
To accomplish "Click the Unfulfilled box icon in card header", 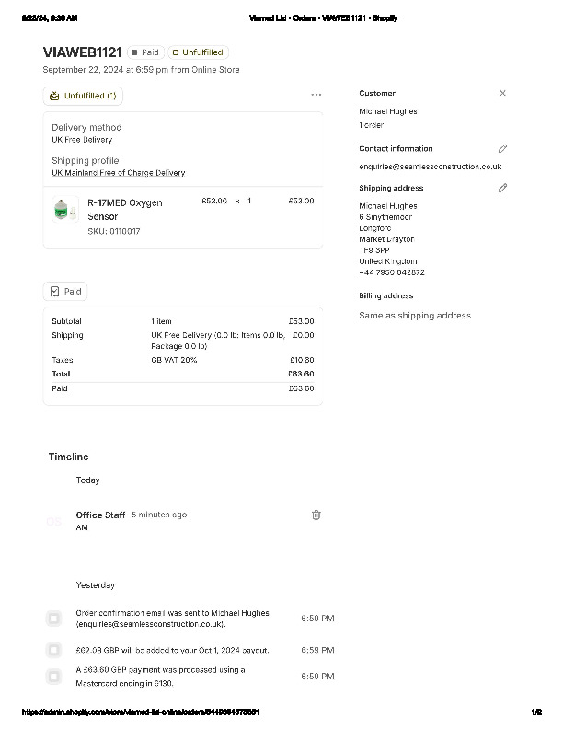I will [54, 96].
